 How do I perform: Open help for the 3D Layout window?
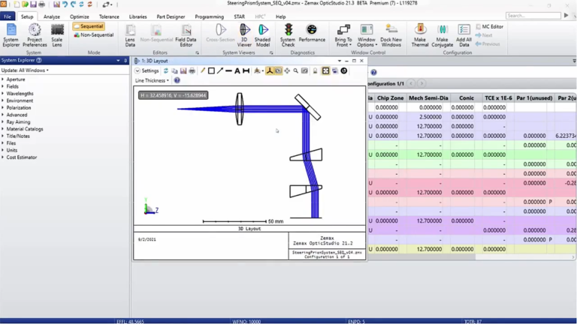[177, 80]
